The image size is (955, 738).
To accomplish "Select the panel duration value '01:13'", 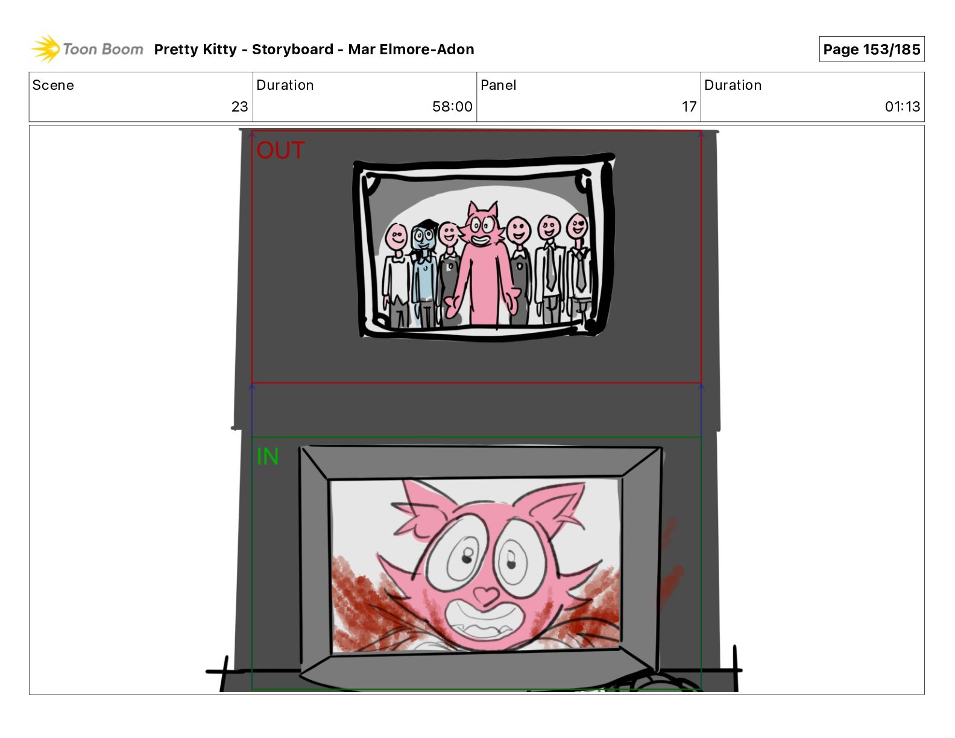I will coord(902,107).
